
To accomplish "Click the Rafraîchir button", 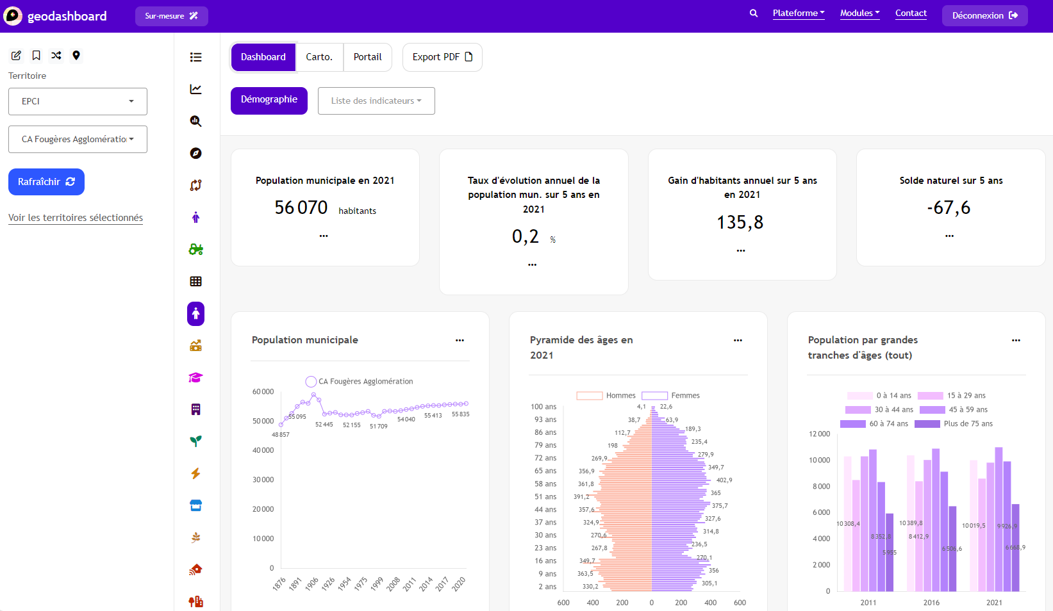I will [46, 182].
